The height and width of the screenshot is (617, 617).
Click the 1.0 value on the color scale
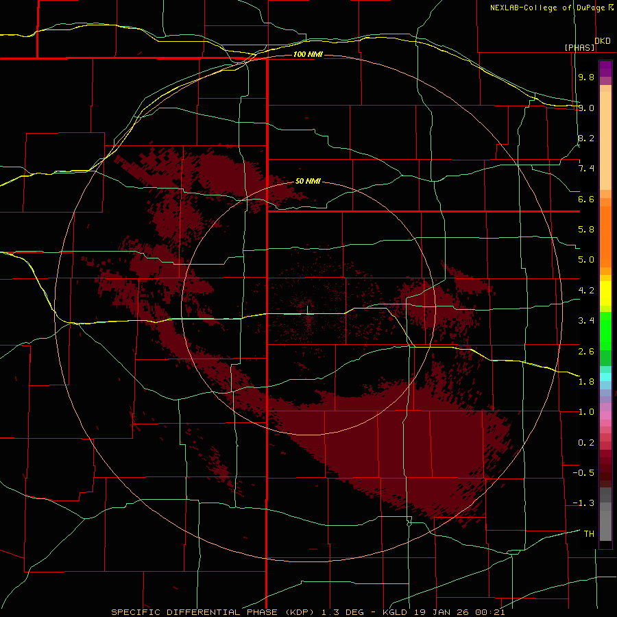586,412
